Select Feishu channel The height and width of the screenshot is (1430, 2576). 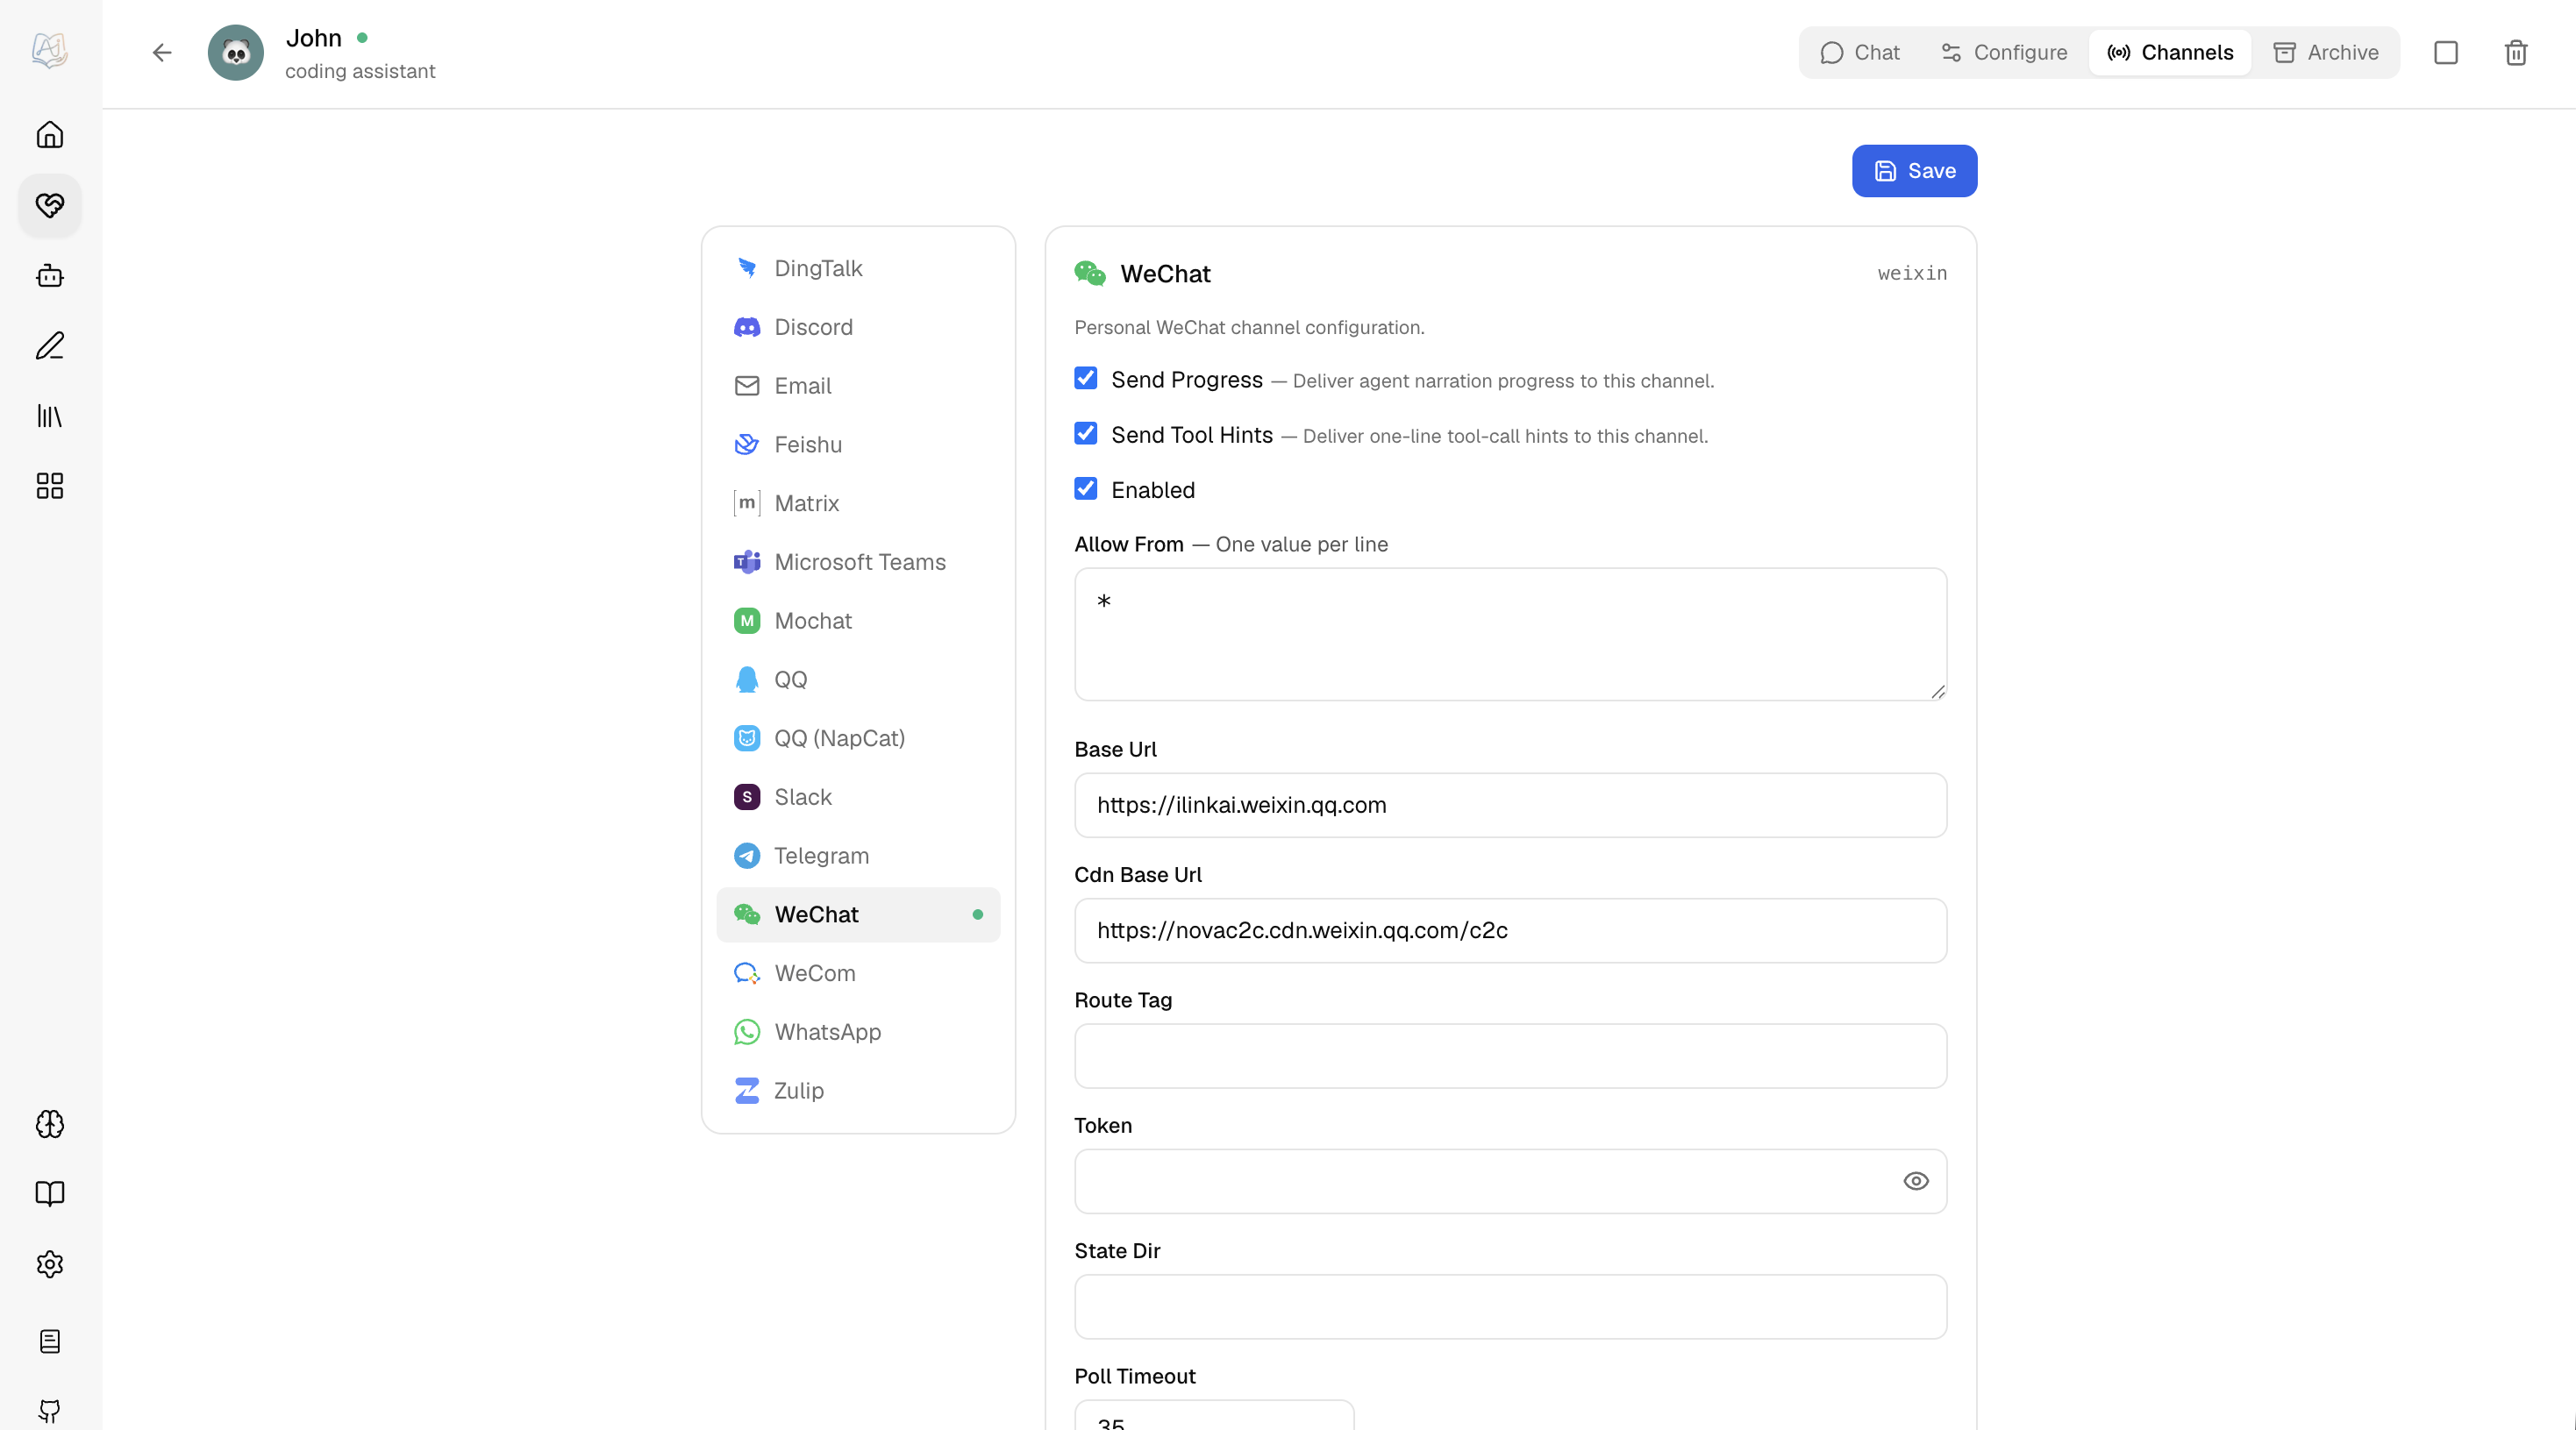point(858,445)
